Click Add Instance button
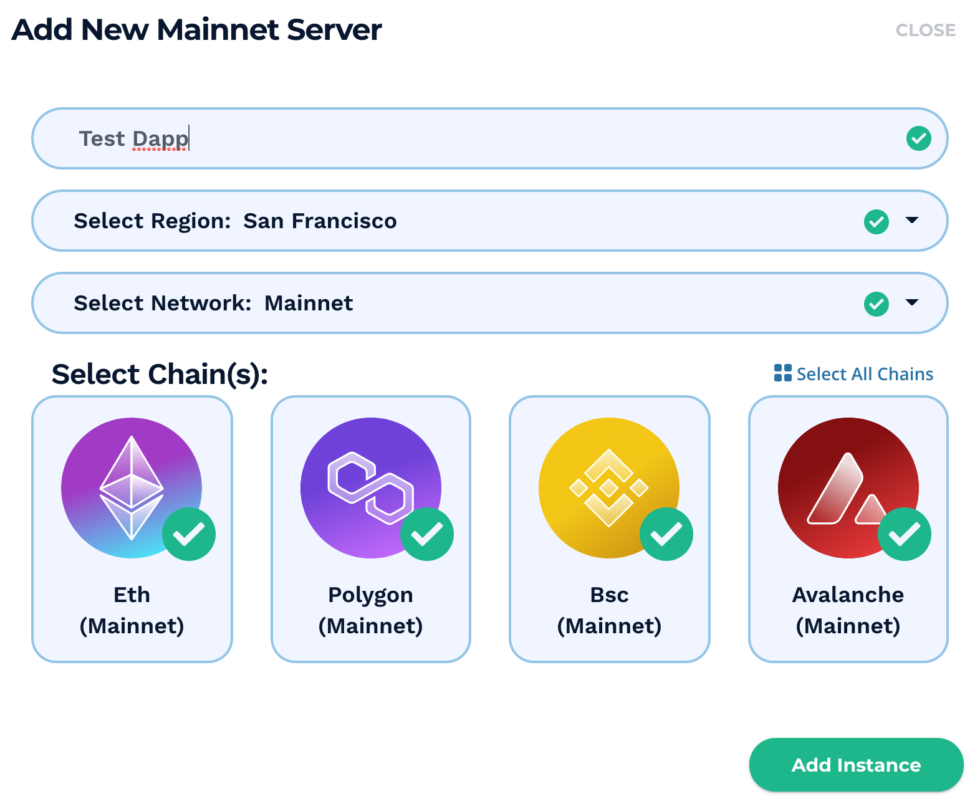Viewport: 975px width, 809px height. 856,765
